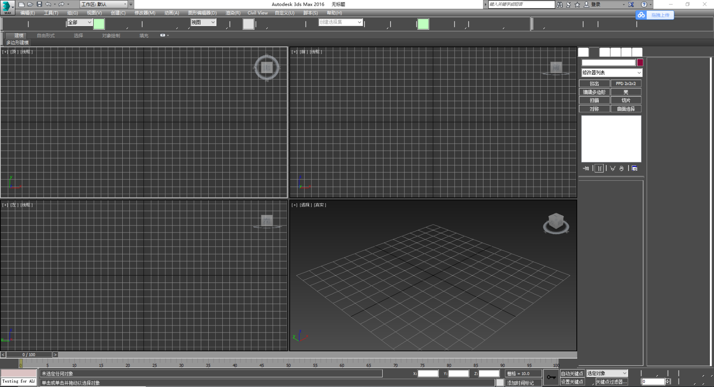Image resolution: width=714 pixels, height=387 pixels.
Task: Click the Make Unique icon below modifier stack
Action: point(613,168)
